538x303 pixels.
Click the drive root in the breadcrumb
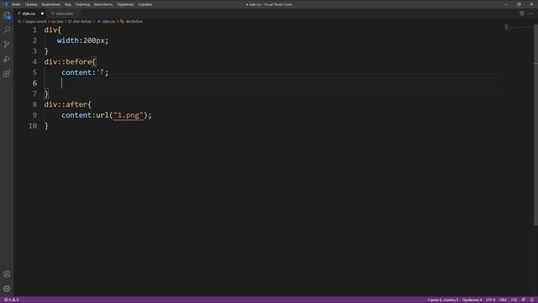pos(19,22)
